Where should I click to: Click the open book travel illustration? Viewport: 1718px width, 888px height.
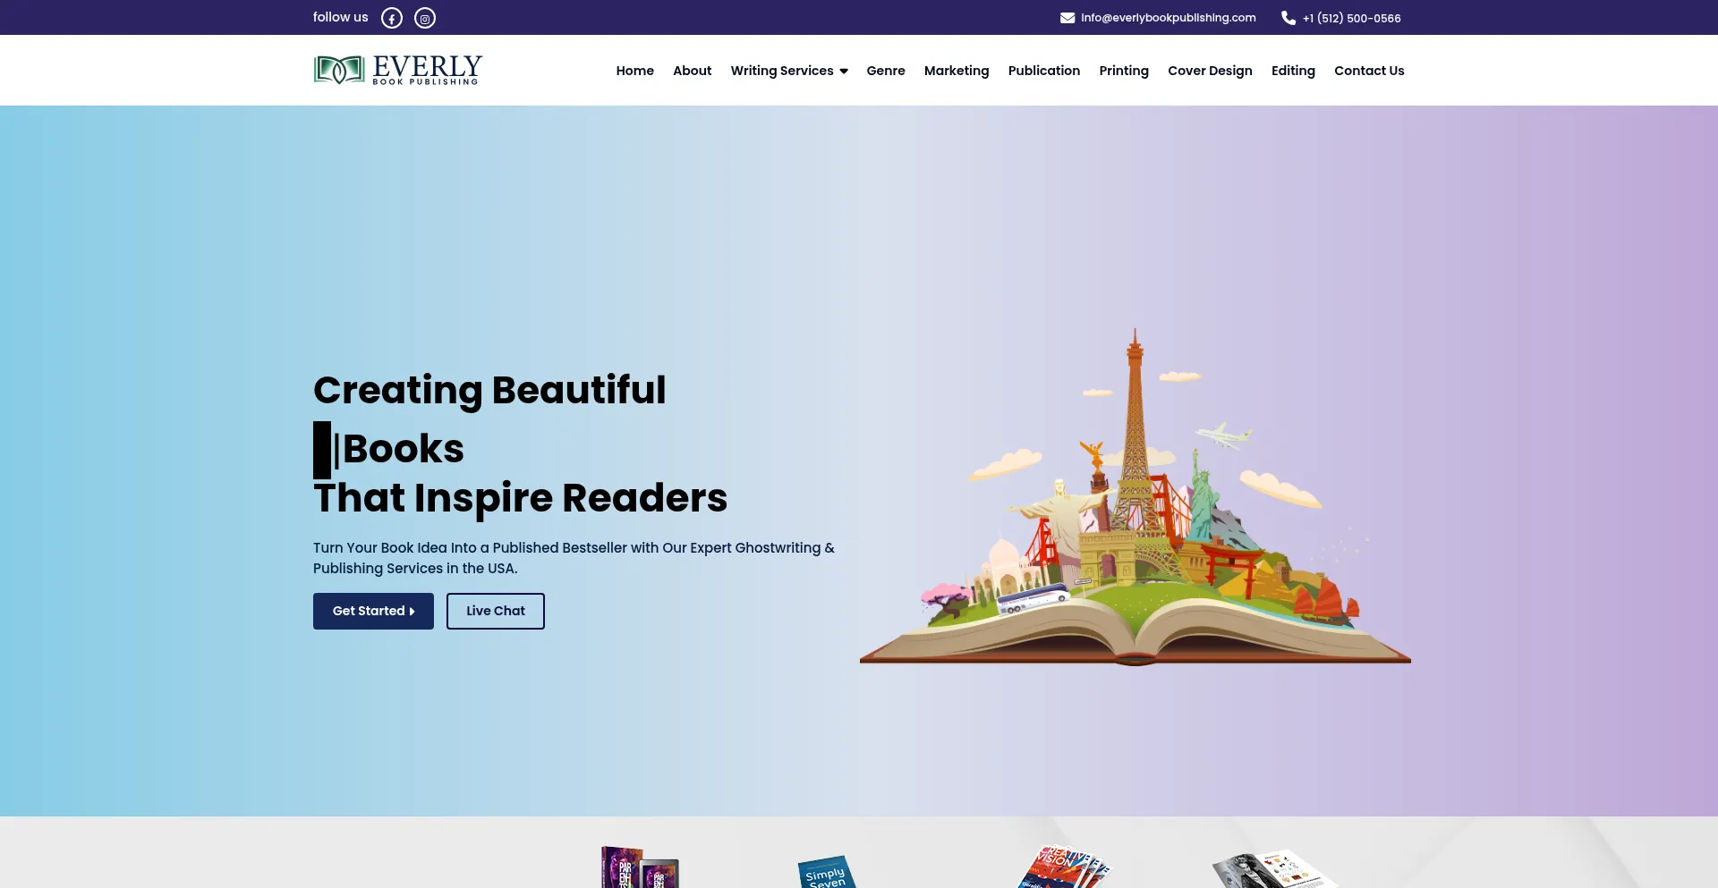(1135, 496)
